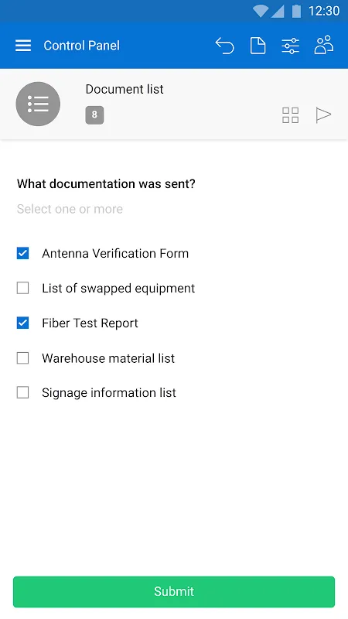This screenshot has width=348, height=619.
Task: Tap the Fiber Test Report label
Action: point(90,323)
